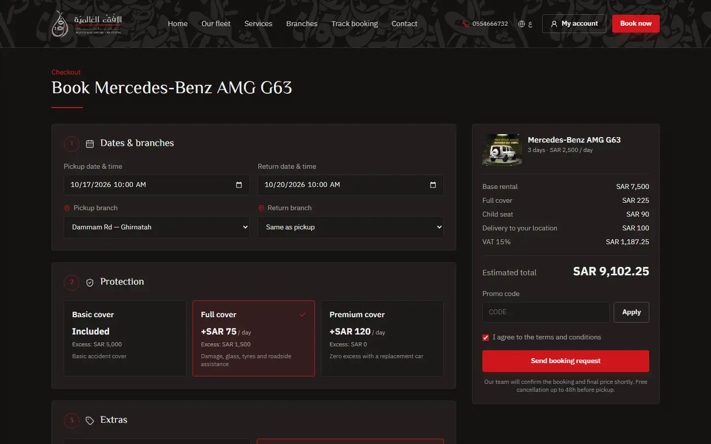Open Track booking in the navigation

coord(355,24)
